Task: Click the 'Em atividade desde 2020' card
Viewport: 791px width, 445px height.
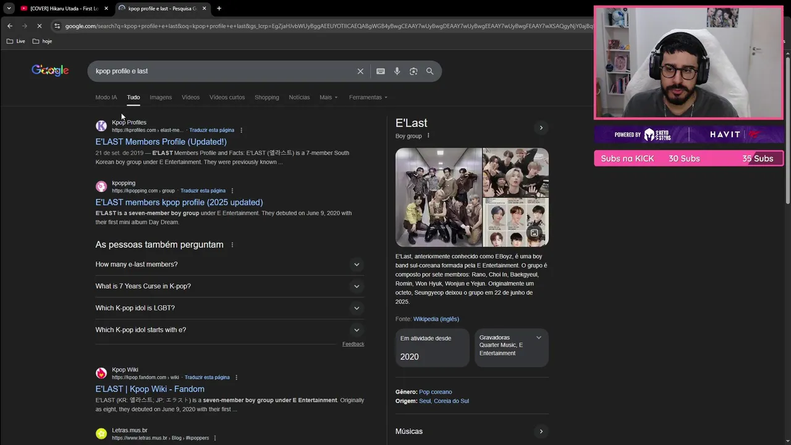Action: click(433, 348)
